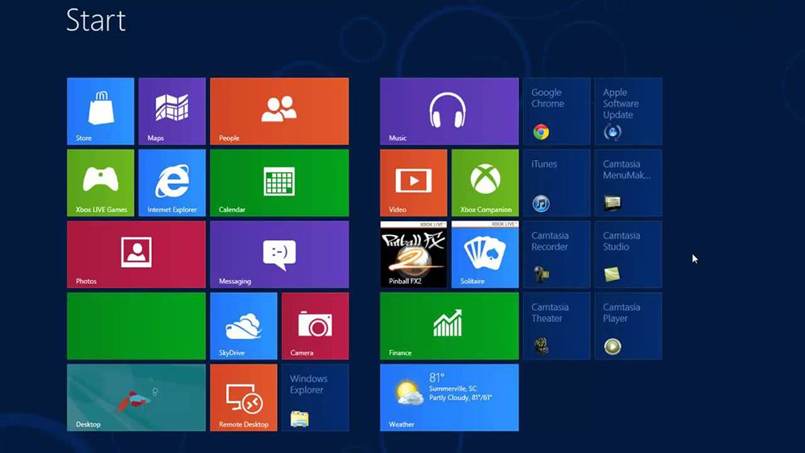This screenshot has height=453, width=805.
Task: Open the SkyDrive tile
Action: coord(244,327)
